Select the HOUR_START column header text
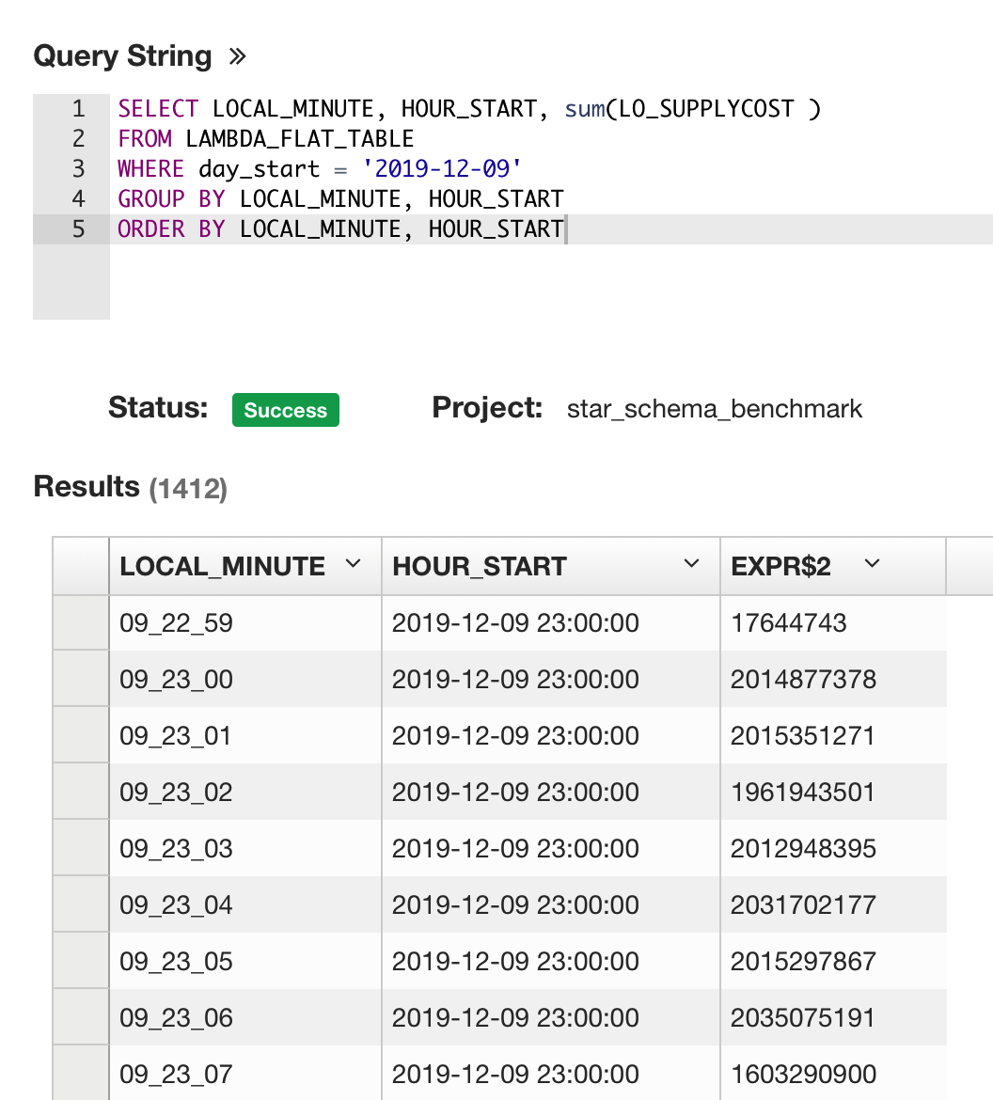993x1100 pixels. pos(479,566)
